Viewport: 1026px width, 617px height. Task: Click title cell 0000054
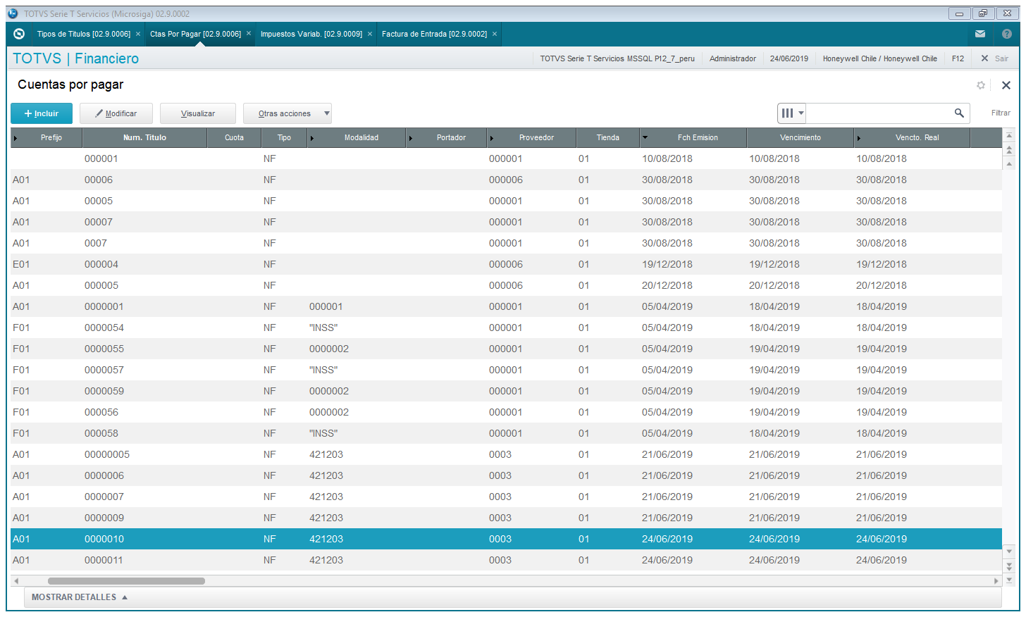pyautogui.click(x=104, y=328)
